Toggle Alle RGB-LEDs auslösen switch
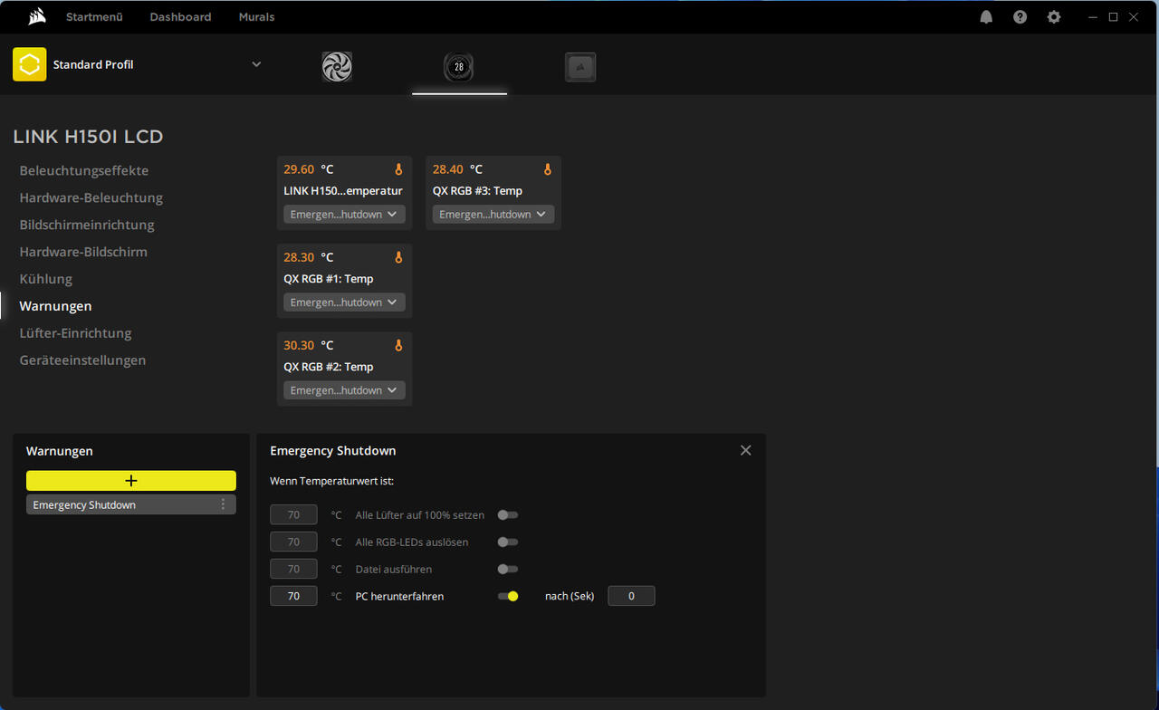 pyautogui.click(x=508, y=542)
